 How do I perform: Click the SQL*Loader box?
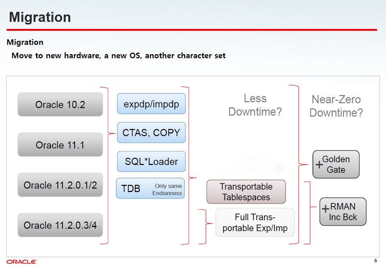tap(151, 162)
